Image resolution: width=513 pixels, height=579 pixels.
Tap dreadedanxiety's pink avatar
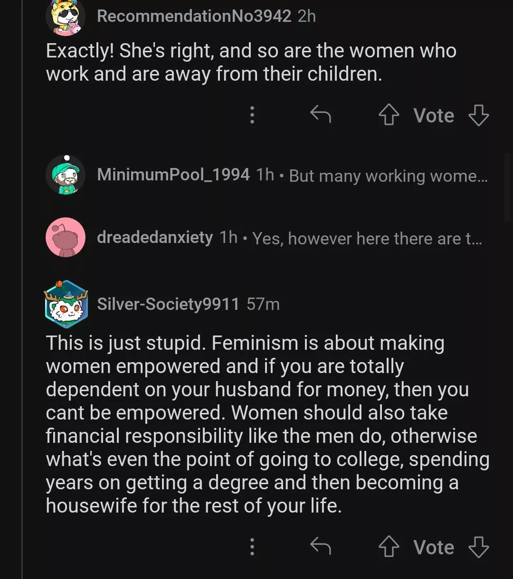66,237
